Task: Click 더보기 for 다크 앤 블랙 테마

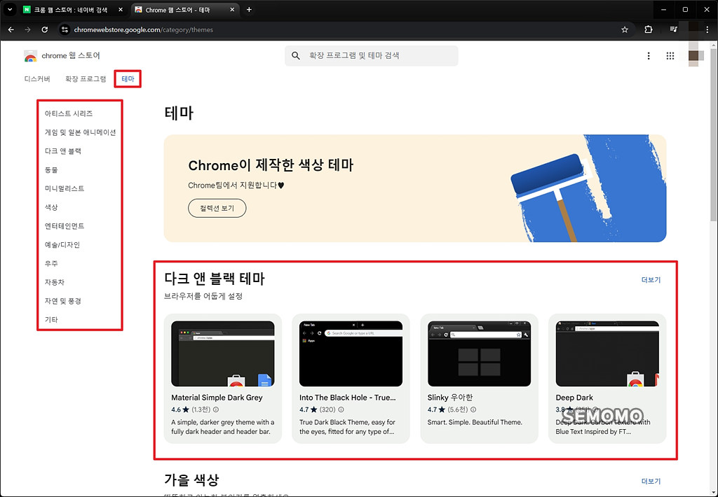Action: point(651,280)
